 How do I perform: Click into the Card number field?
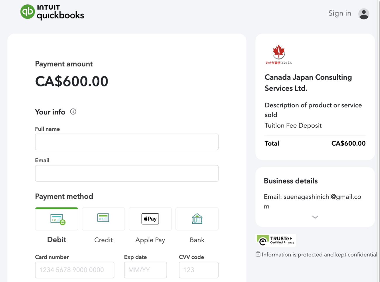[x=75, y=270]
